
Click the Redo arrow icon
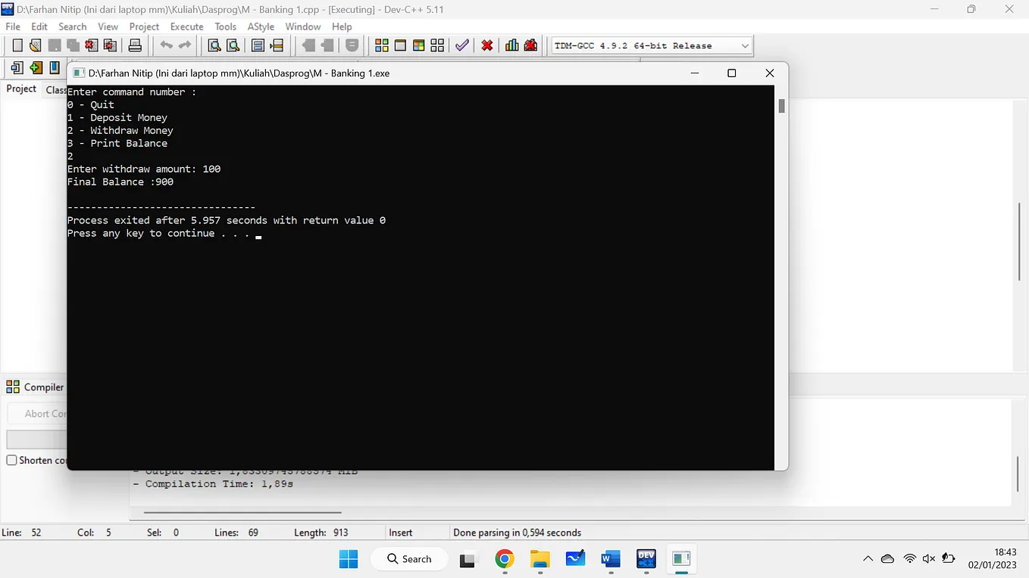(185, 45)
